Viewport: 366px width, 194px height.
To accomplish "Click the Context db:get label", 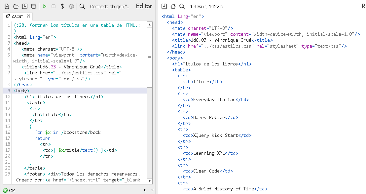I will tap(110, 6).
